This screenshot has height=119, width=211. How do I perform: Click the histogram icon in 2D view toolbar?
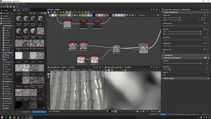125,70
